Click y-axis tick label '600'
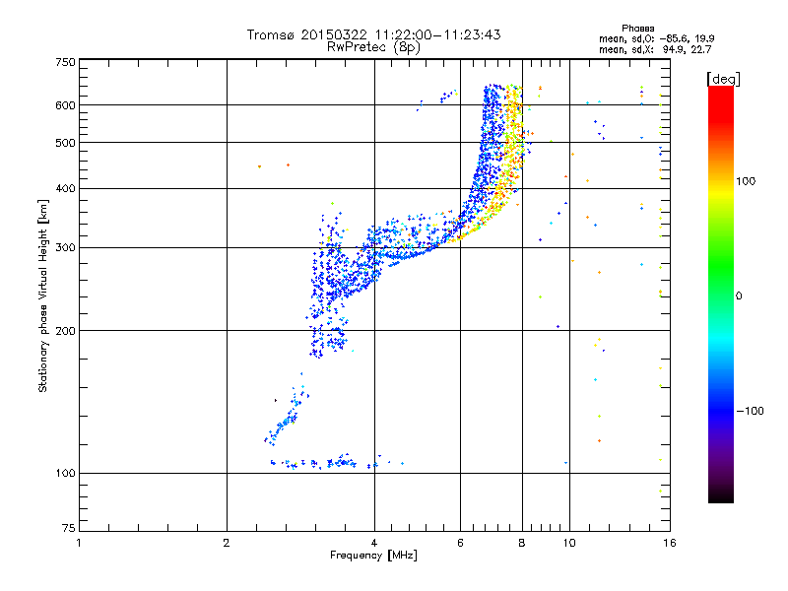This screenshot has height=591, width=788. click(65, 105)
